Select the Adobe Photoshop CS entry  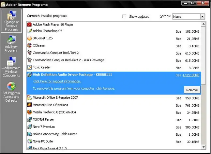(114, 31)
